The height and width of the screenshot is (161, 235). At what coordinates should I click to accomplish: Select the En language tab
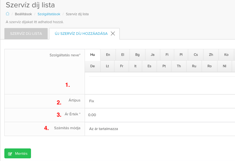(x=108, y=55)
